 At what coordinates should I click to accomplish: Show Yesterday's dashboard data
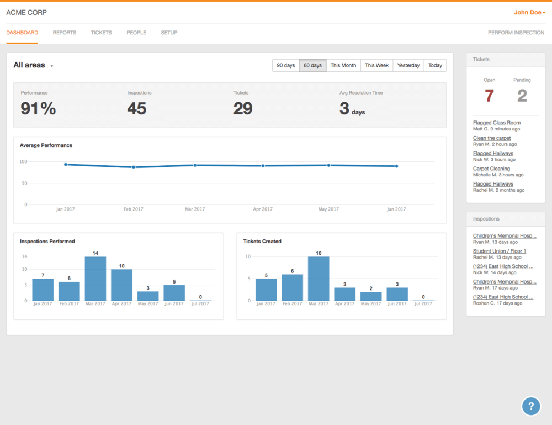tap(408, 65)
